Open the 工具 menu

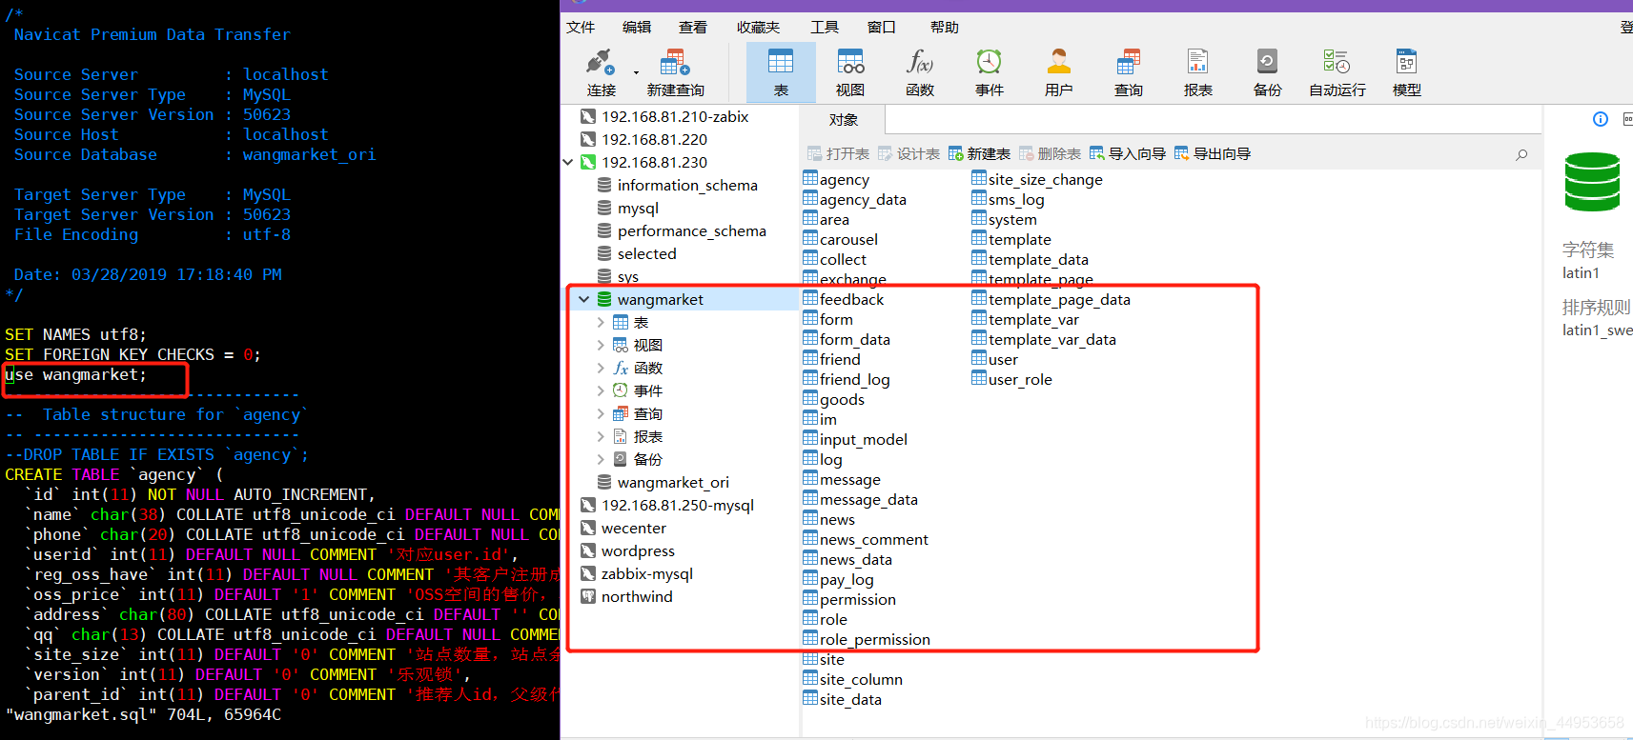tap(825, 28)
